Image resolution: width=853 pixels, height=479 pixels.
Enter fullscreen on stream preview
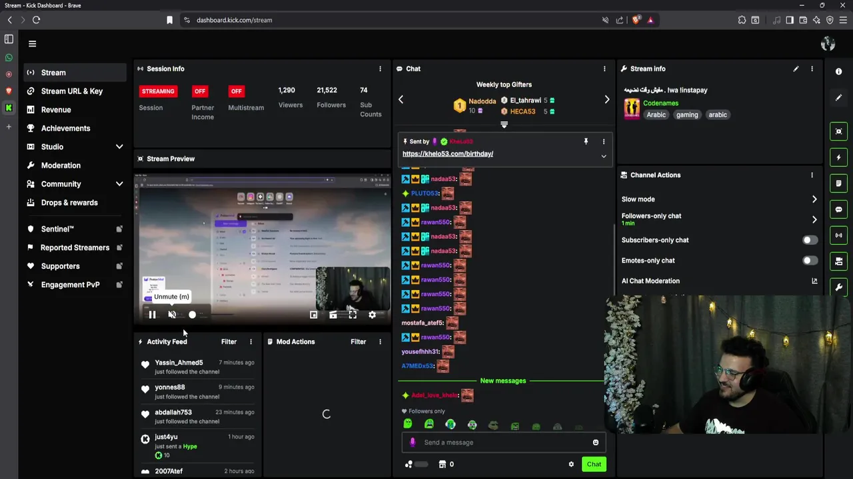point(353,315)
